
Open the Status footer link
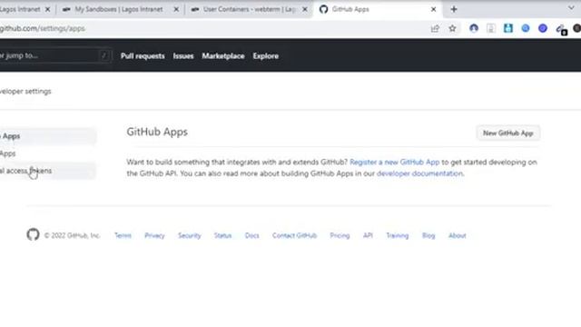(222, 235)
